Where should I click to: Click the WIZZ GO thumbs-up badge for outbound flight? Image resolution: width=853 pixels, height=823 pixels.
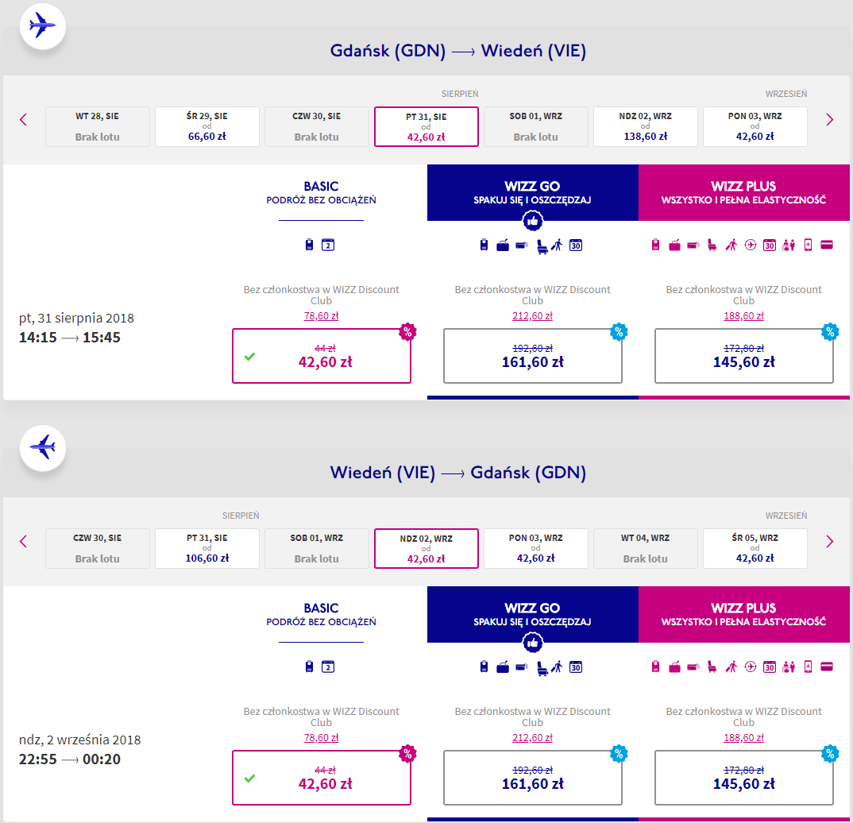click(x=532, y=221)
